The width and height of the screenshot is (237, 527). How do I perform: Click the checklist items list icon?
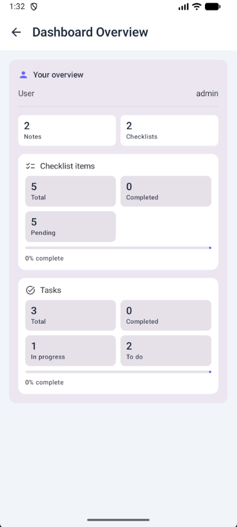[30, 166]
